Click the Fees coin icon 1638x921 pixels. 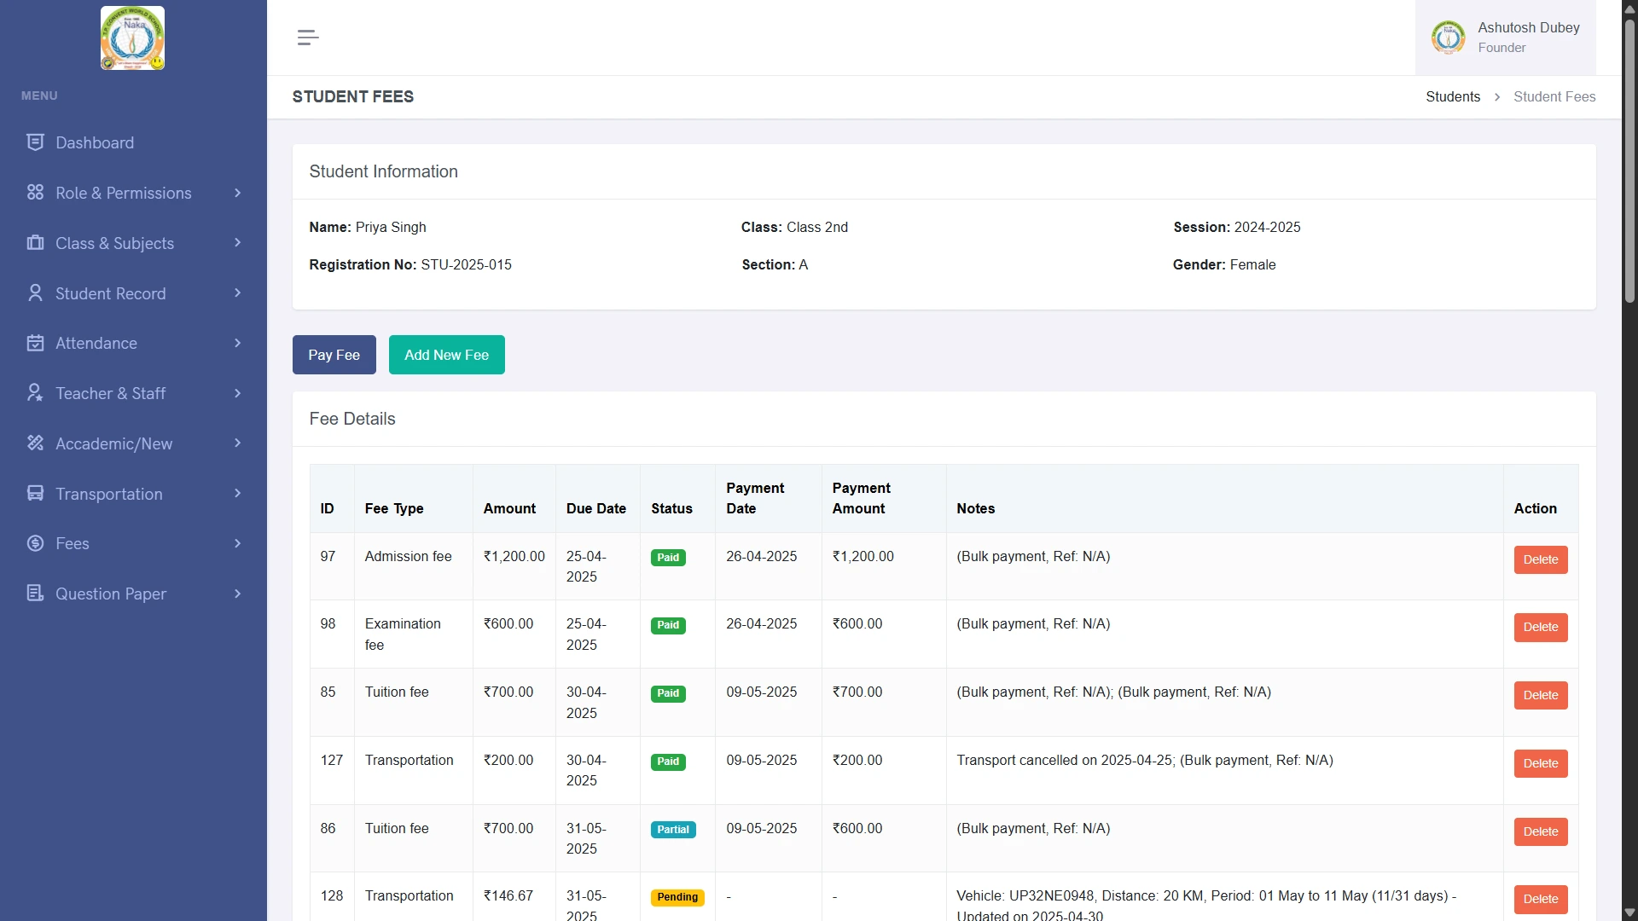[x=35, y=543]
